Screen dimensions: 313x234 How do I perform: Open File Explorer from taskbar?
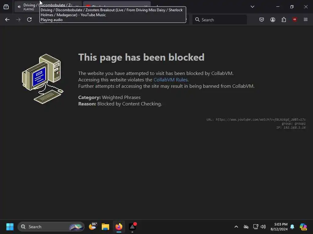pyautogui.click(x=105, y=227)
